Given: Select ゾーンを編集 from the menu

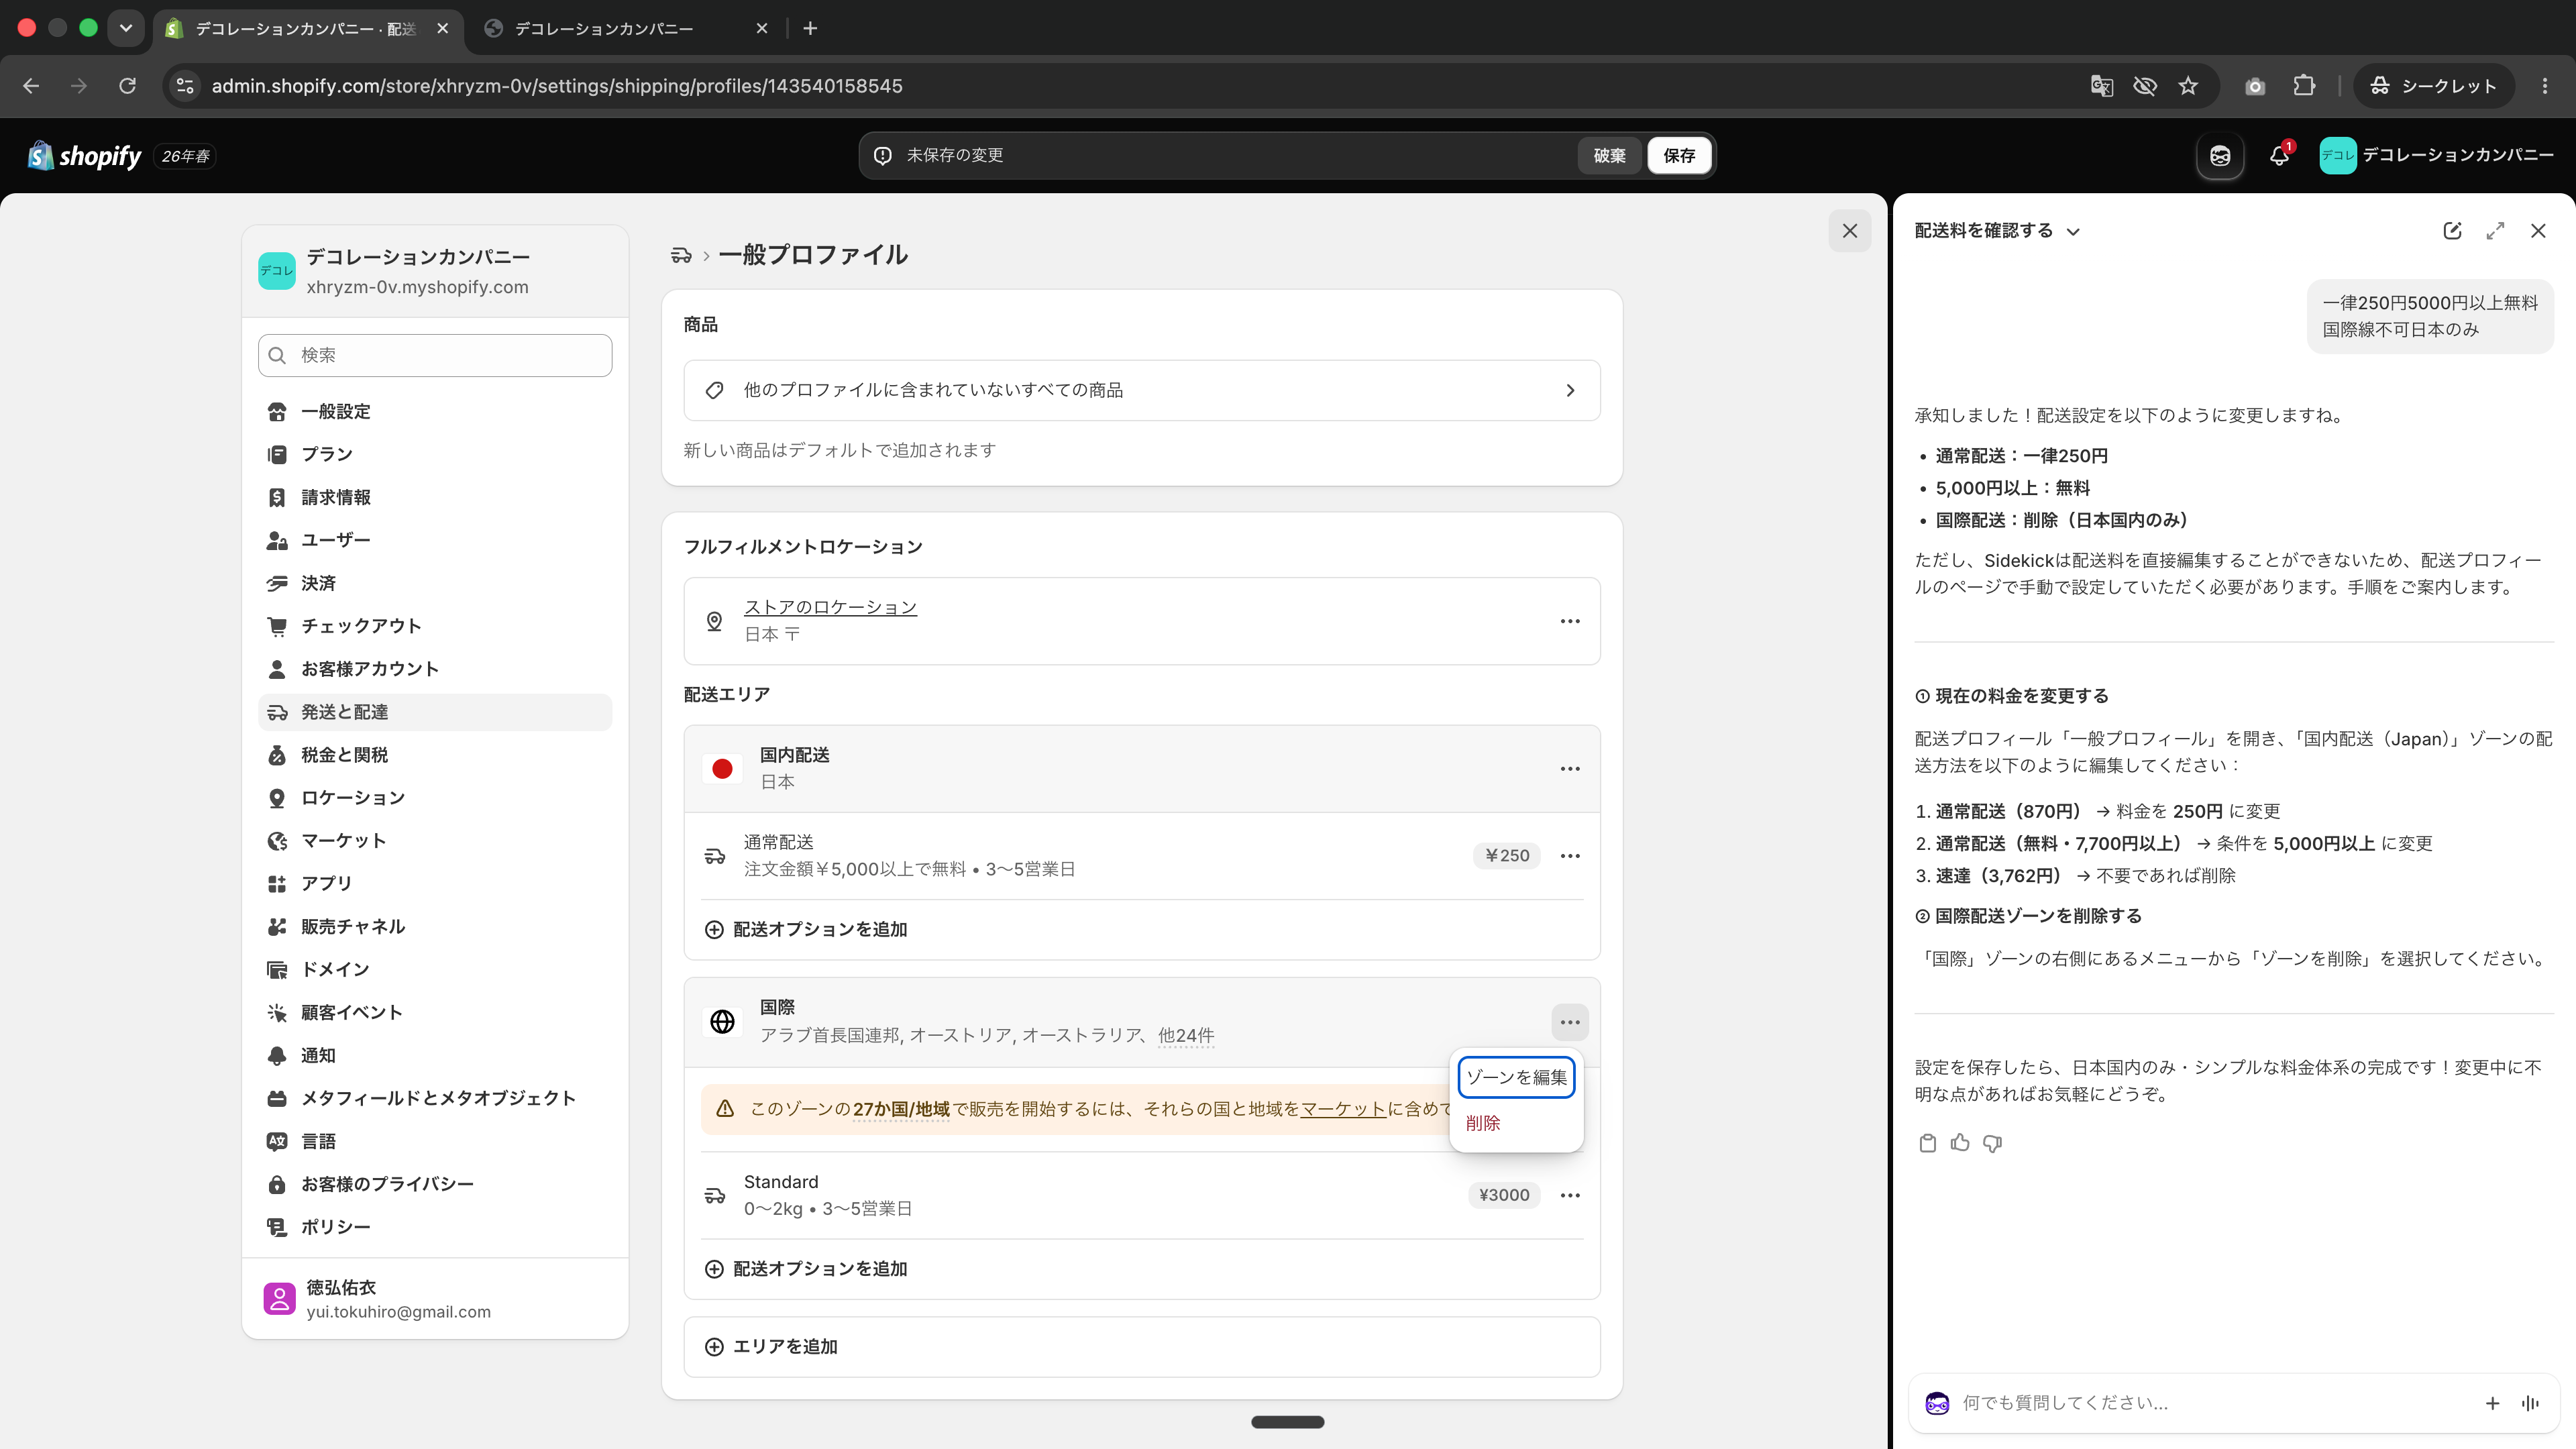Looking at the screenshot, I should (1516, 1077).
